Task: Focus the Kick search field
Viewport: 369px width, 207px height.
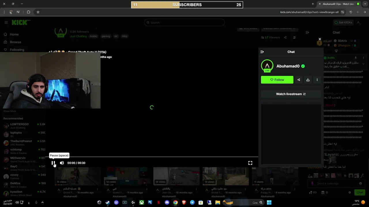Action: coord(184,22)
